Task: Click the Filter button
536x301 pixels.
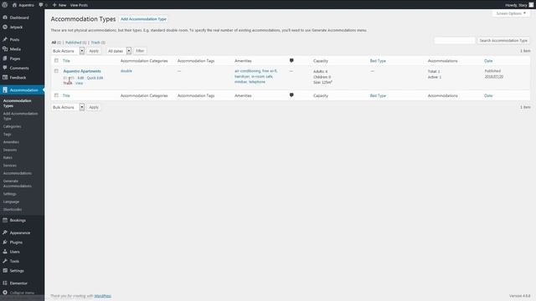Action: coord(140,51)
